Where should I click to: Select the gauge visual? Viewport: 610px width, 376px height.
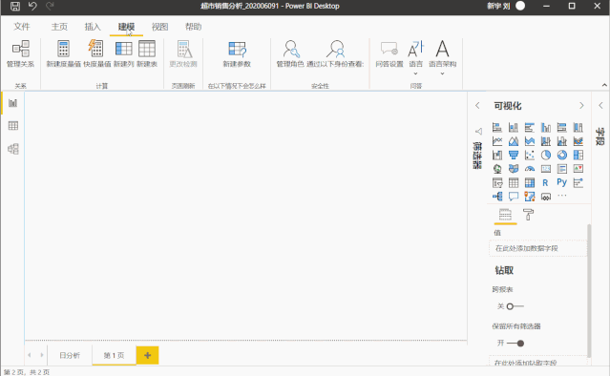[530, 169]
